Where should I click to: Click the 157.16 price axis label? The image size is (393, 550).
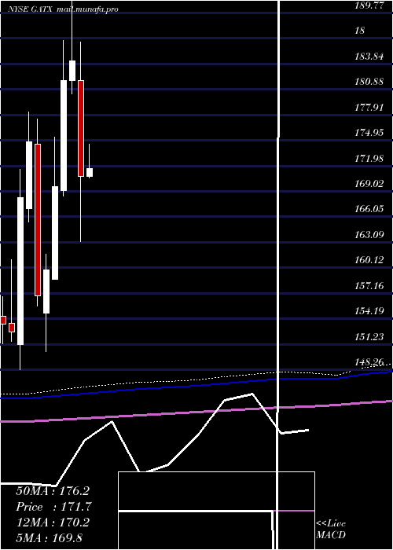pyautogui.click(x=369, y=286)
